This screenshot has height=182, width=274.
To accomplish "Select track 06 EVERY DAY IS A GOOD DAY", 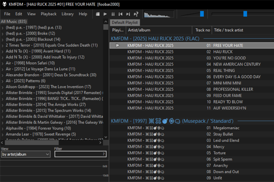I will (x=192, y=77).
